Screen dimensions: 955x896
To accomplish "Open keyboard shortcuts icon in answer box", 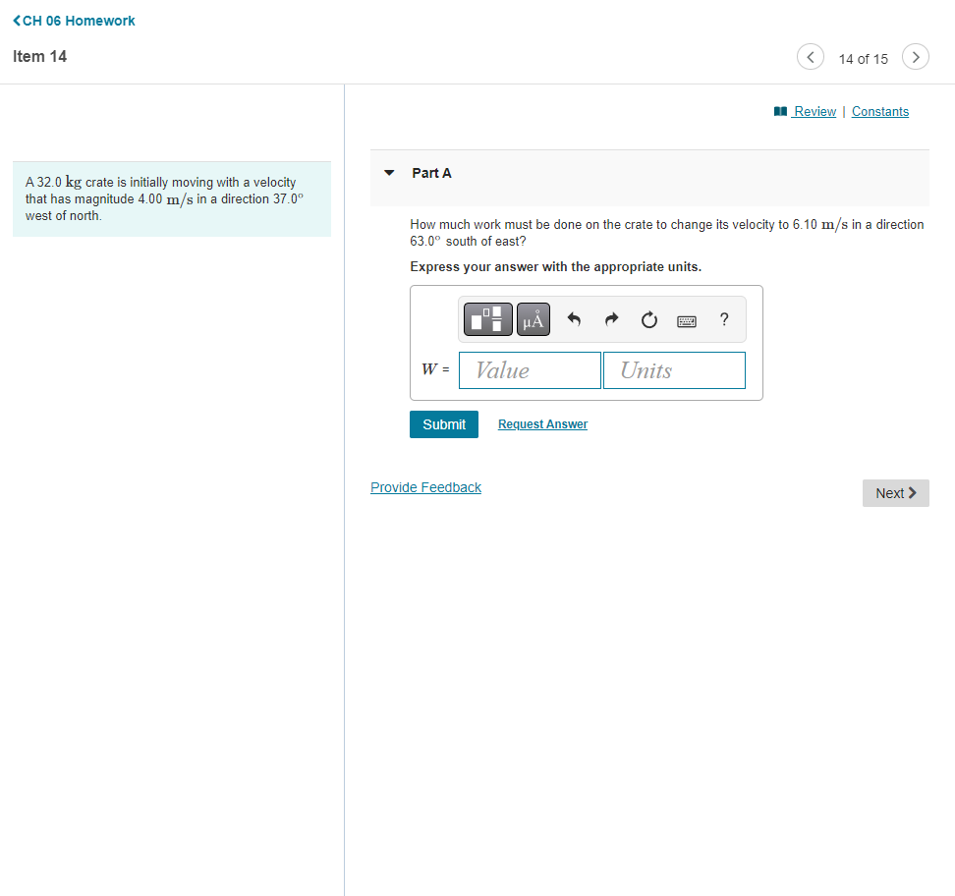I will coord(686,320).
